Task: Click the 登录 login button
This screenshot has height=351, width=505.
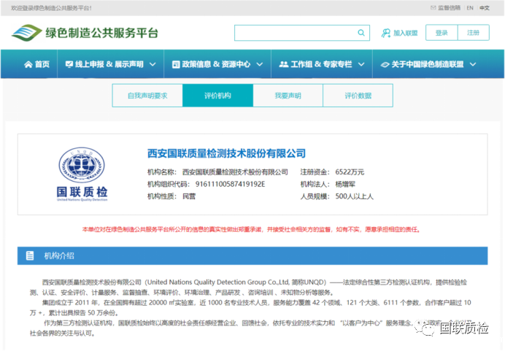Action: point(442,33)
